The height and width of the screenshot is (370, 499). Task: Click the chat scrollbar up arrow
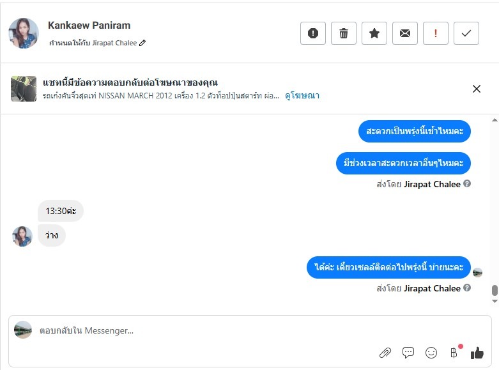pyautogui.click(x=495, y=119)
